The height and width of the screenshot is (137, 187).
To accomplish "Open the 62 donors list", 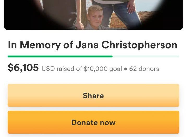I will [x=144, y=69].
